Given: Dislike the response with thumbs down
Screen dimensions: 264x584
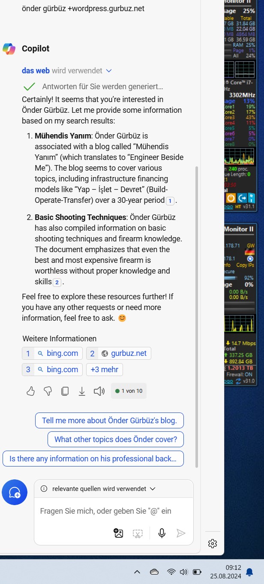Looking at the screenshot, I should coord(48,391).
